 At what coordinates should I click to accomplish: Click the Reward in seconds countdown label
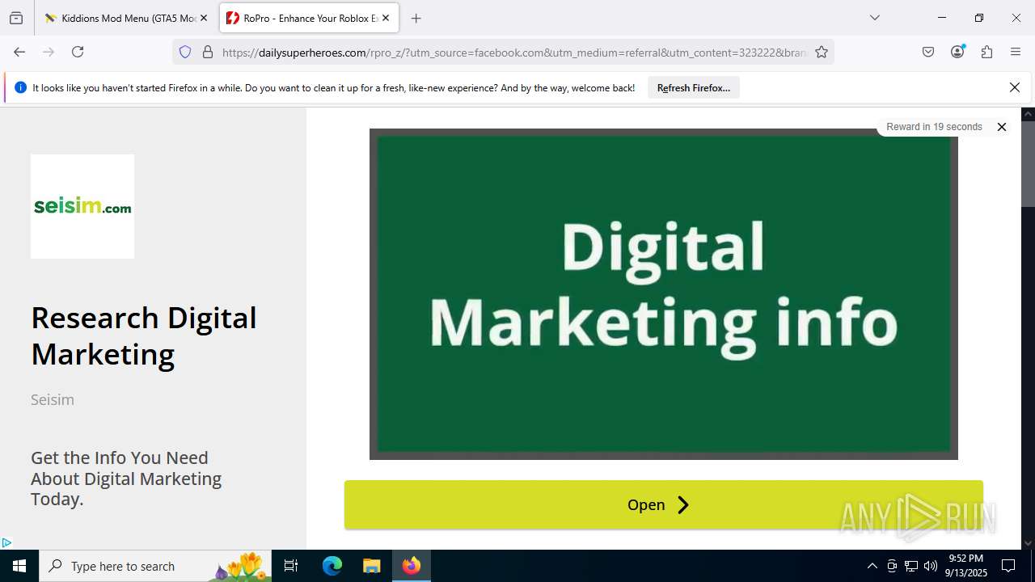click(x=934, y=127)
